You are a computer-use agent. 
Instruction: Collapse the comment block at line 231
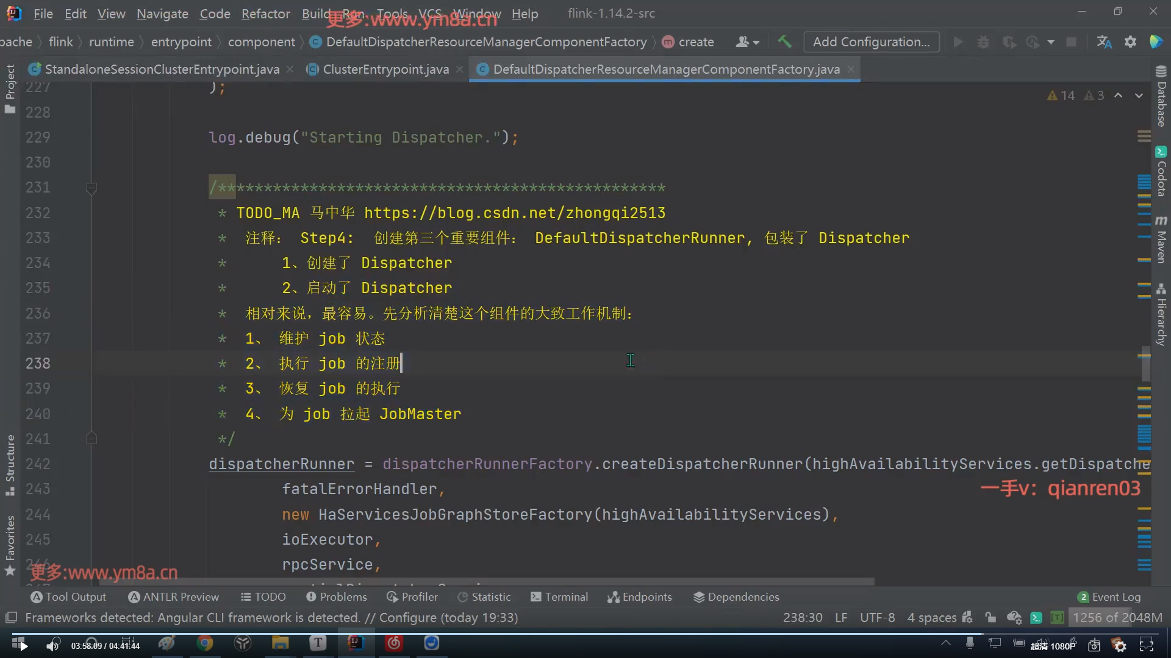tap(91, 188)
